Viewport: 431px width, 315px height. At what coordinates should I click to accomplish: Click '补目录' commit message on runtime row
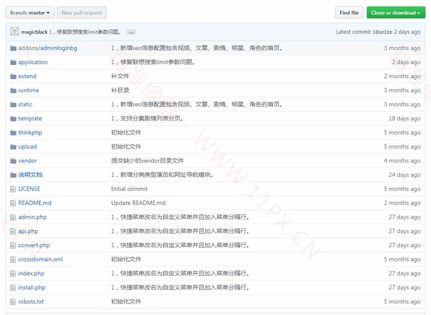pyautogui.click(x=120, y=90)
